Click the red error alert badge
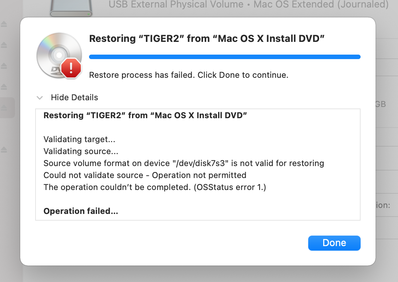The height and width of the screenshot is (282, 398). (x=71, y=68)
